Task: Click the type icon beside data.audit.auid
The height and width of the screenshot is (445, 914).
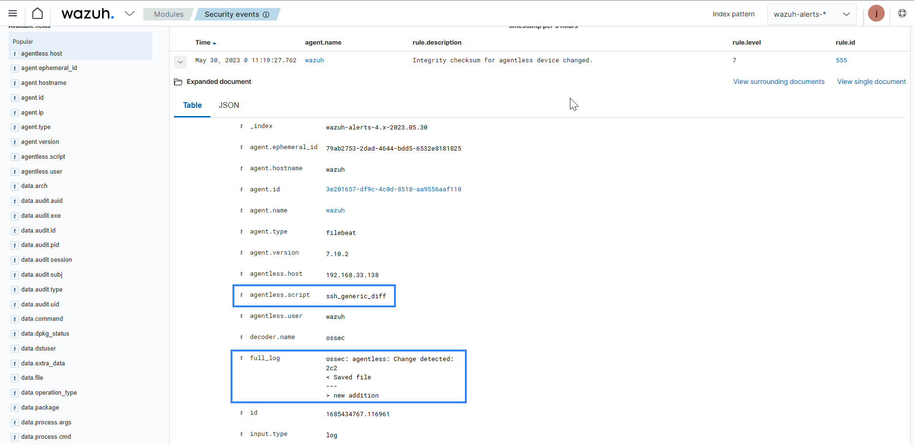Action: pyautogui.click(x=15, y=201)
